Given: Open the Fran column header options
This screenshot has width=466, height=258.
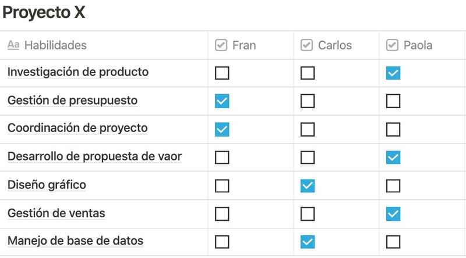Looking at the screenshot, I should coord(244,45).
